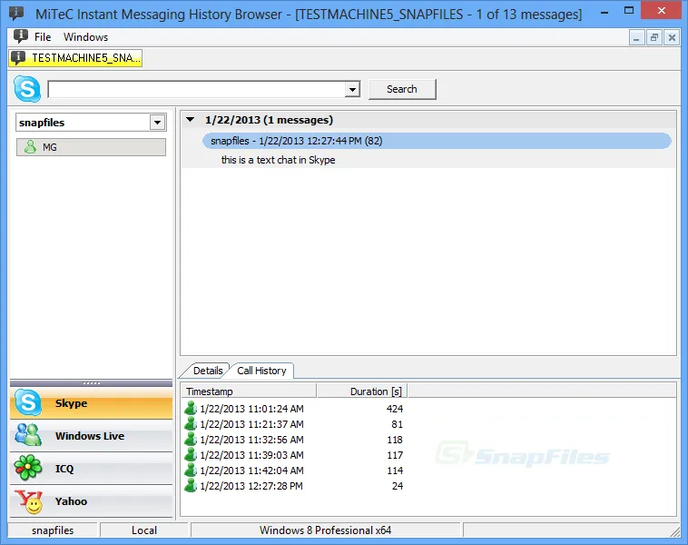This screenshot has width=688, height=545.
Task: Select the 1/22/2013 12:27:28 PM timestamp
Action: coord(251,486)
